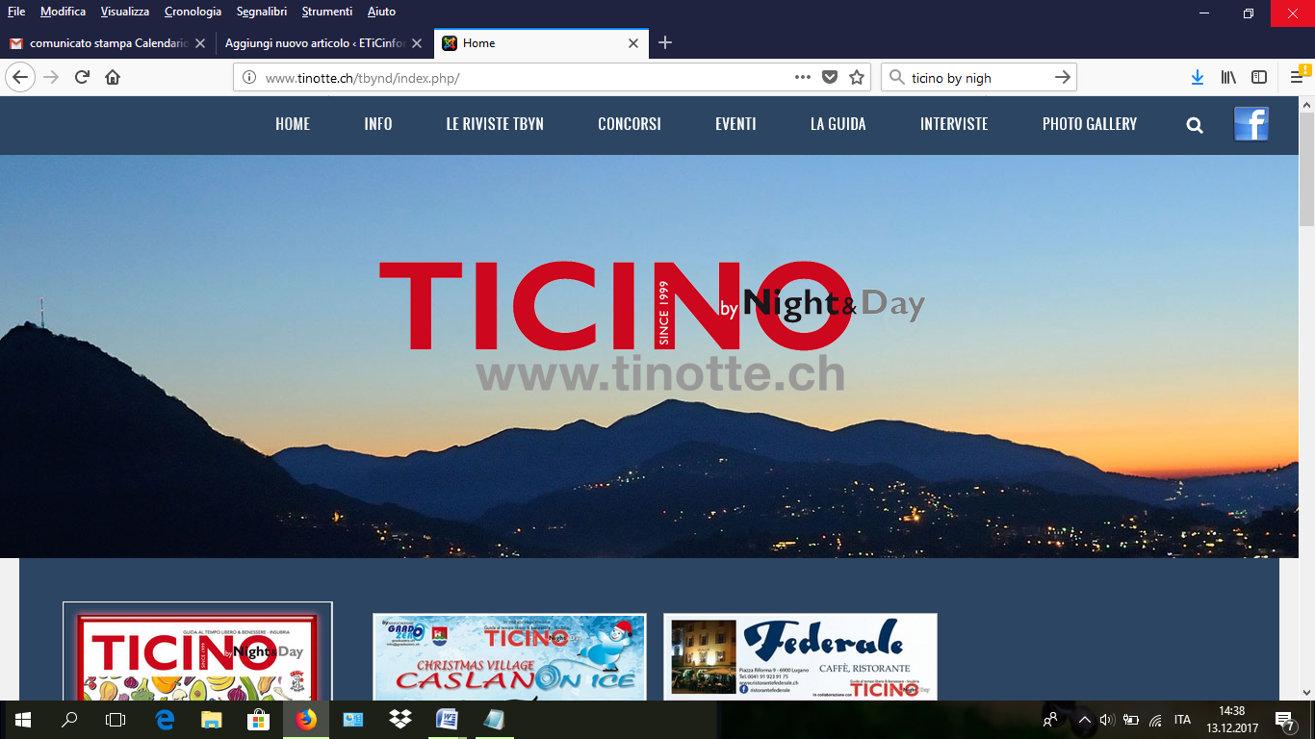Click the scrollbar down arrow
This screenshot has height=739, width=1315.
1306,692
